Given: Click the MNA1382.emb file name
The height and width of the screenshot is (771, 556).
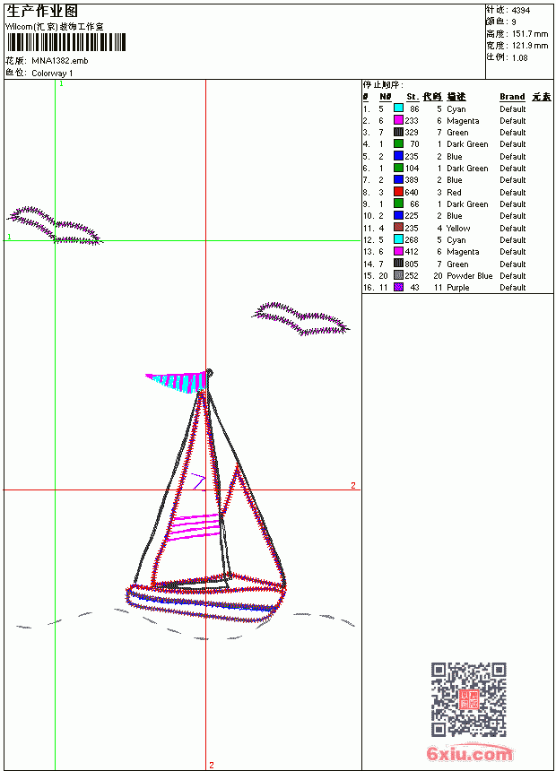Looking at the screenshot, I should coord(60,61).
